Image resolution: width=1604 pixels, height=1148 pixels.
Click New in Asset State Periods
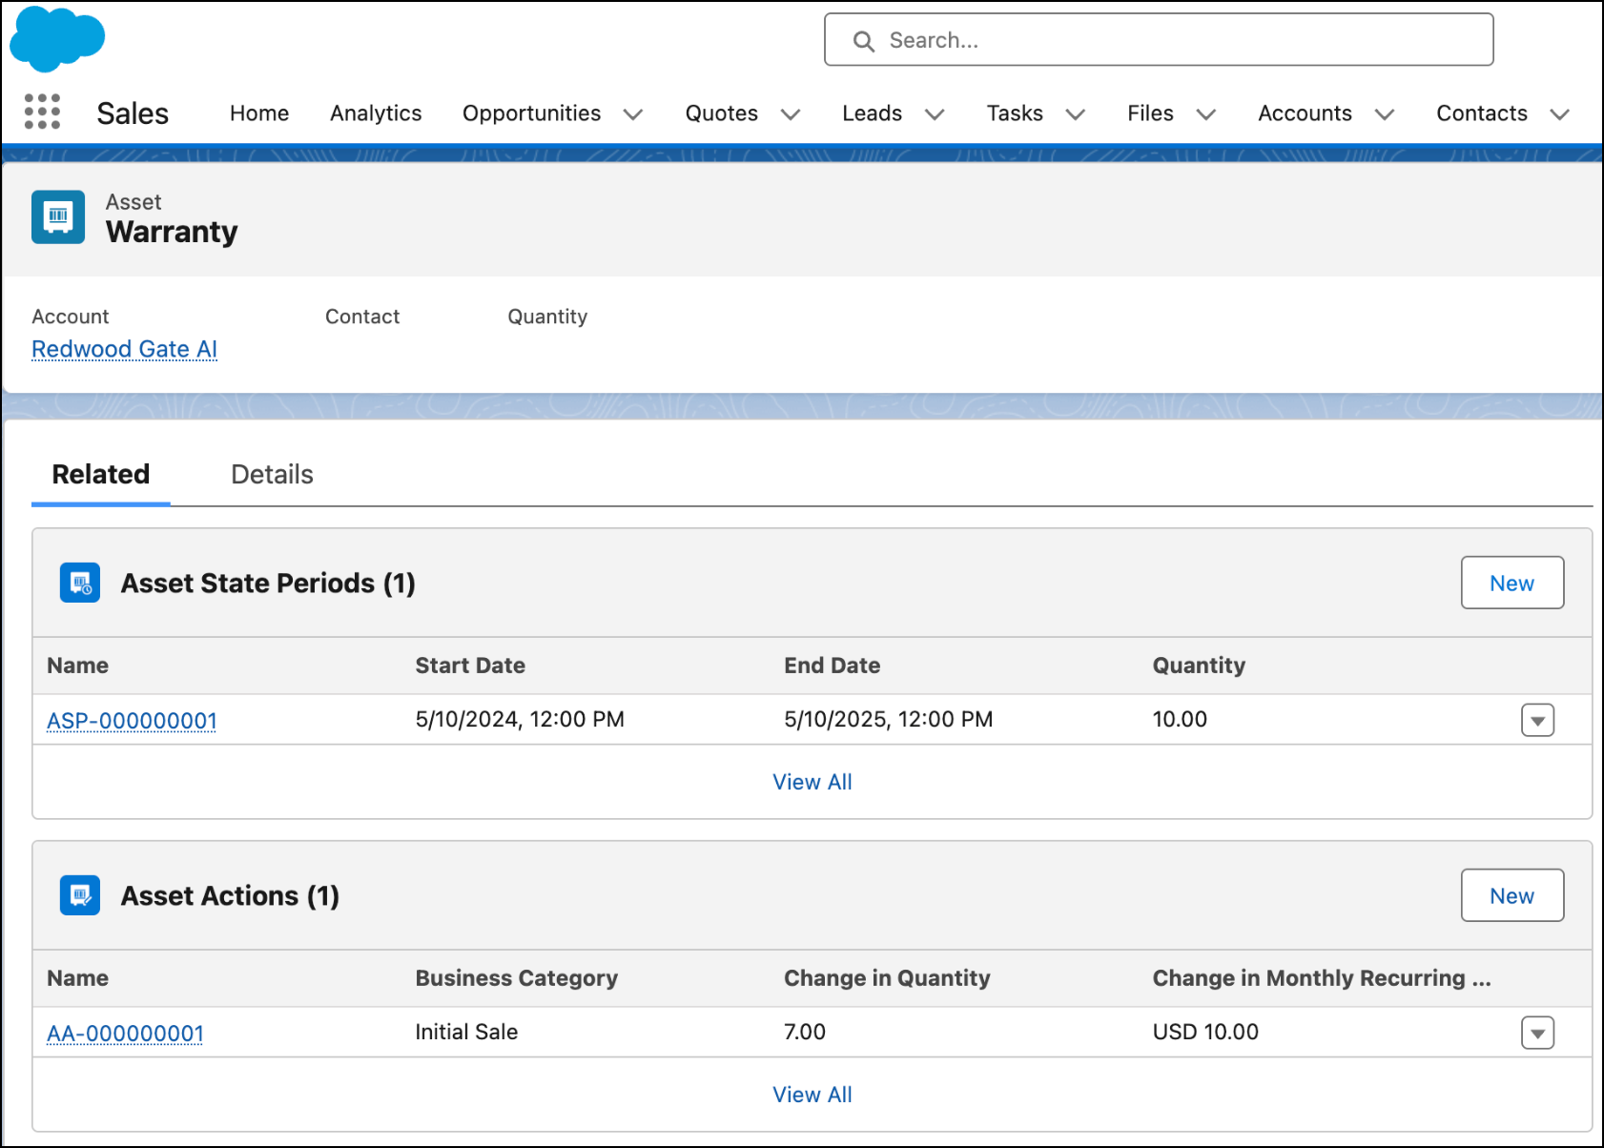pos(1512,583)
